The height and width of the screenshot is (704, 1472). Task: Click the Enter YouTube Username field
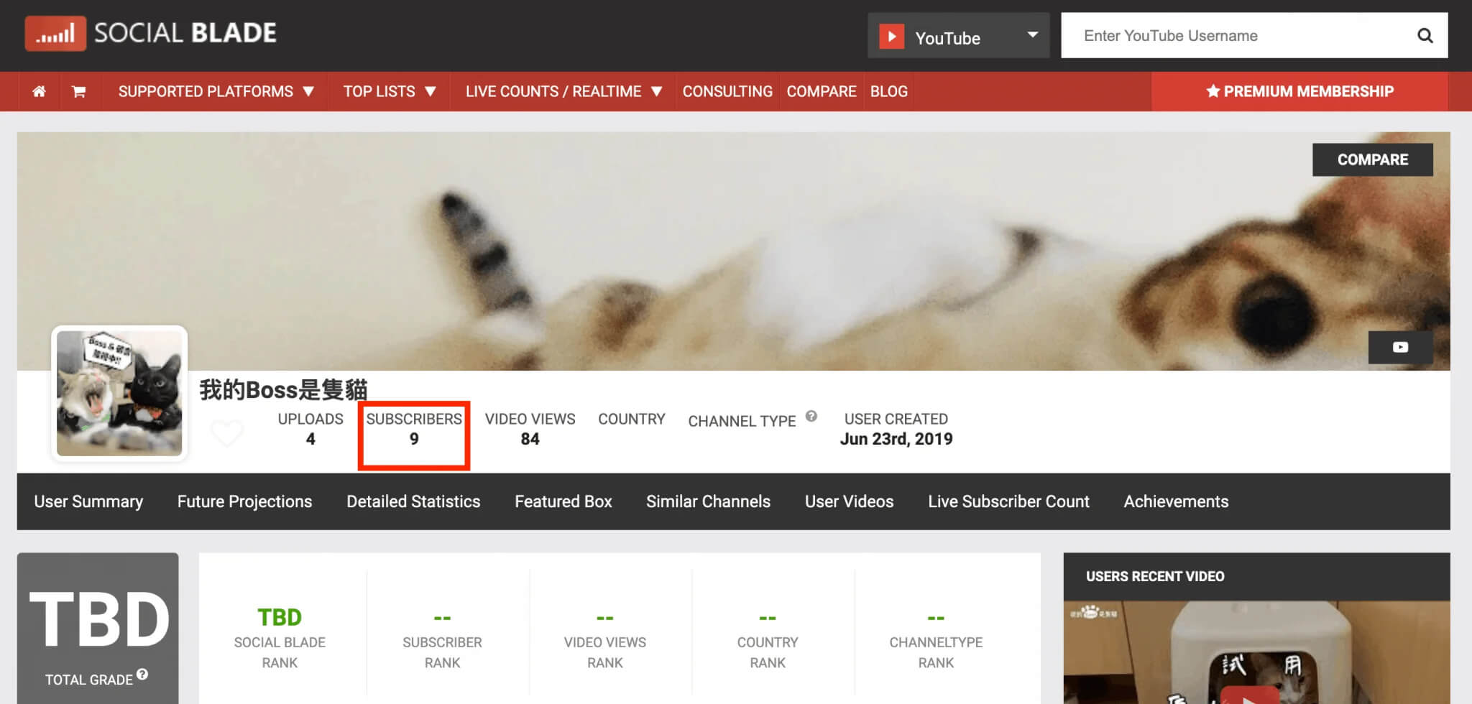point(1236,36)
